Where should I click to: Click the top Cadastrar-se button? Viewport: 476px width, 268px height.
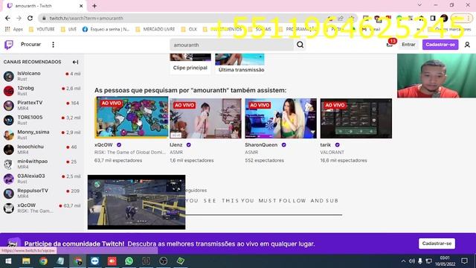pyautogui.click(x=440, y=45)
